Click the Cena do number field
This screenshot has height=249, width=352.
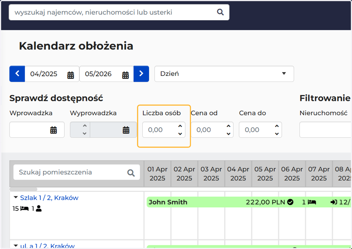coord(260,130)
